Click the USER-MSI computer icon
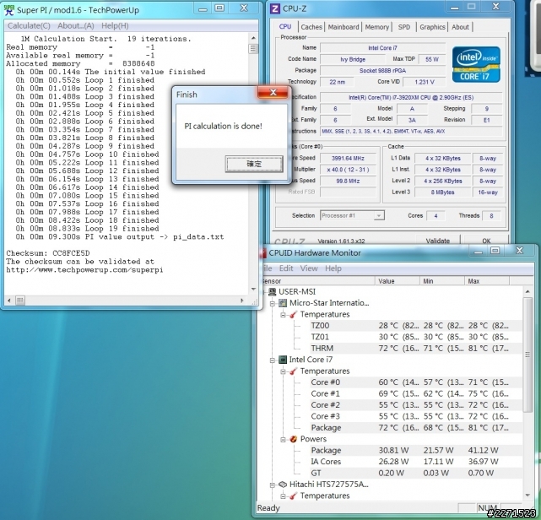The image size is (541, 520). (x=270, y=292)
